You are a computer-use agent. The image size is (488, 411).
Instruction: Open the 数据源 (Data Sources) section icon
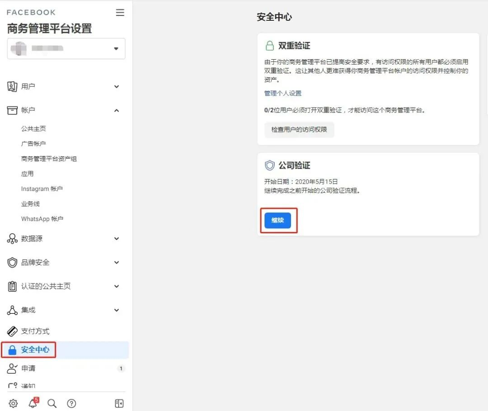click(13, 238)
